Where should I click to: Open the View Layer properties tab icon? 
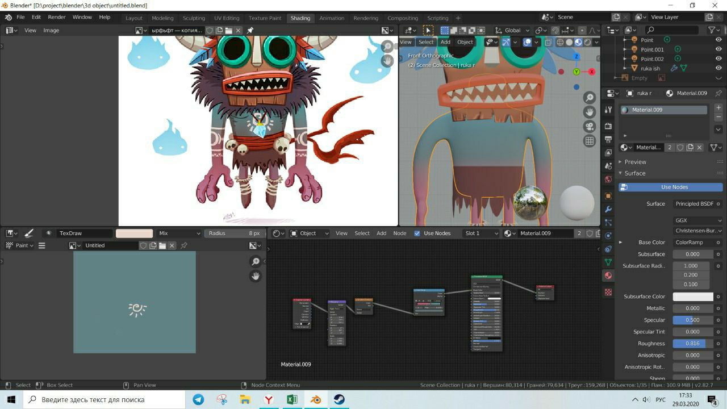pyautogui.click(x=608, y=152)
